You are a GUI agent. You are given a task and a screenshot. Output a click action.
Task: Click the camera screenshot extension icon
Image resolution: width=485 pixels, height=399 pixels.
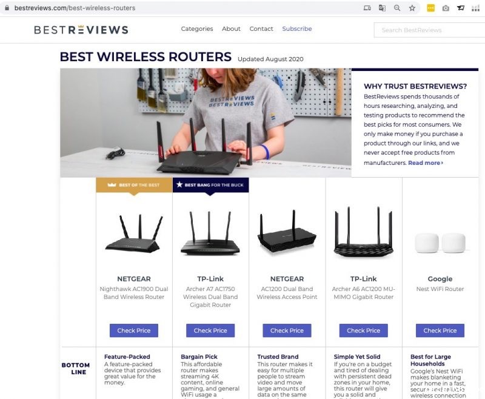(446, 8)
